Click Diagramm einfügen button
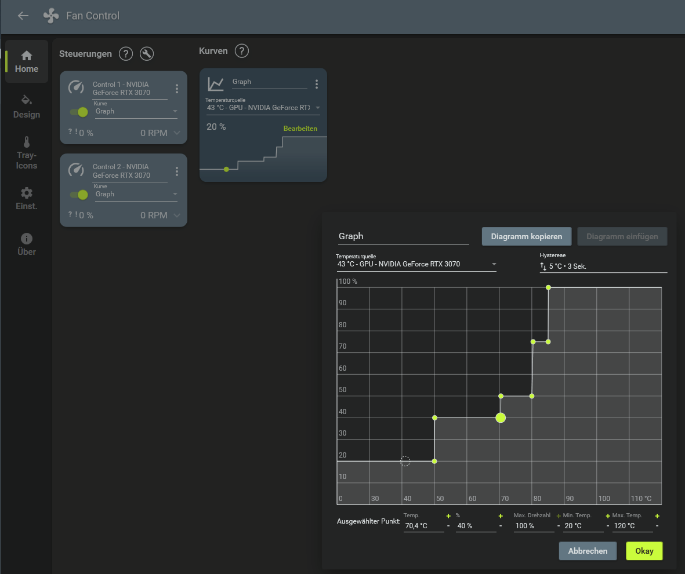The height and width of the screenshot is (574, 685). (622, 236)
